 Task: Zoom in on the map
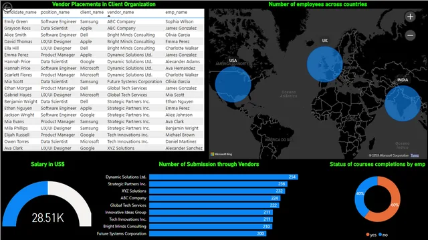pyautogui.click(x=410, y=17)
